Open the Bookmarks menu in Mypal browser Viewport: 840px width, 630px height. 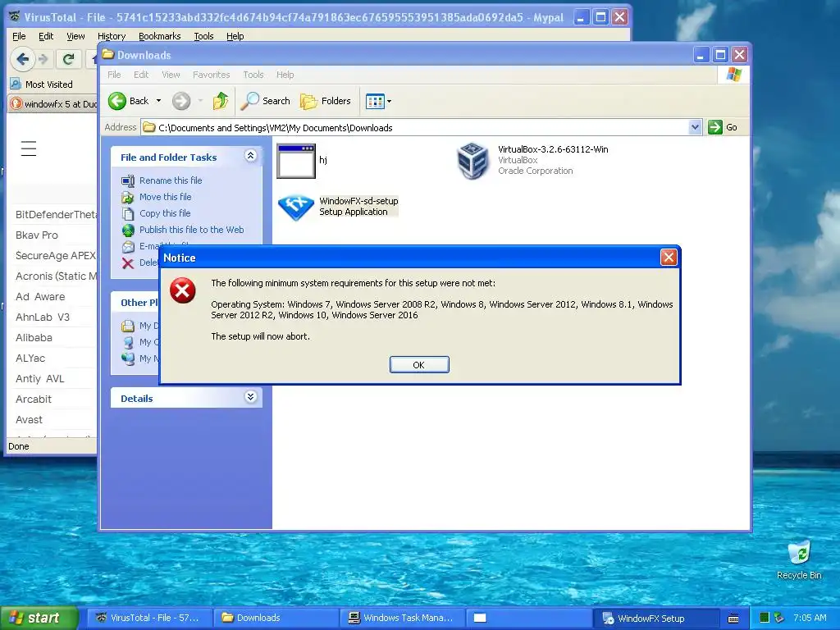(160, 36)
